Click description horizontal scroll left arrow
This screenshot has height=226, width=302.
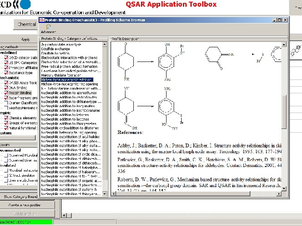[x=114, y=194]
